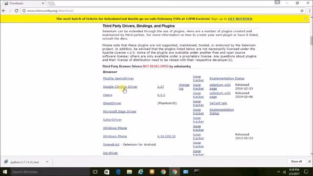Open Edge Driver Implementation Status link
Image resolution: width=313 pixels, height=176 pixels.
[222, 111]
